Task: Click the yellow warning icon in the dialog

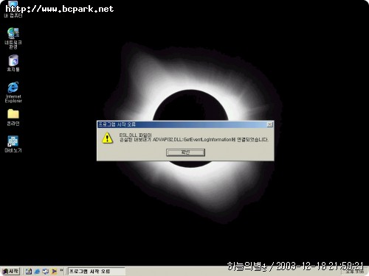Action: click(107, 138)
